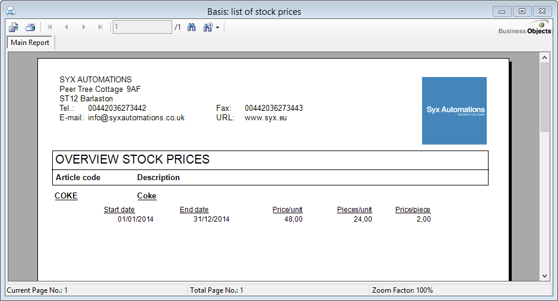Click the Zoom magnifier icon
This screenshot has height=301, width=558.
point(208,27)
